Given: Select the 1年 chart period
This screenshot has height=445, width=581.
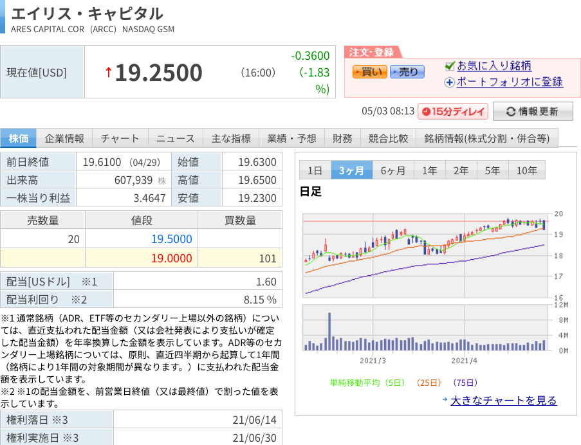Looking at the screenshot, I should pyautogui.click(x=430, y=170).
